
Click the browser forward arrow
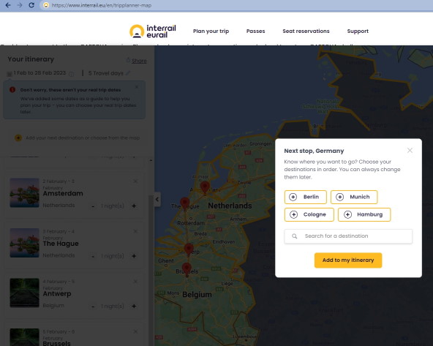[20, 5]
